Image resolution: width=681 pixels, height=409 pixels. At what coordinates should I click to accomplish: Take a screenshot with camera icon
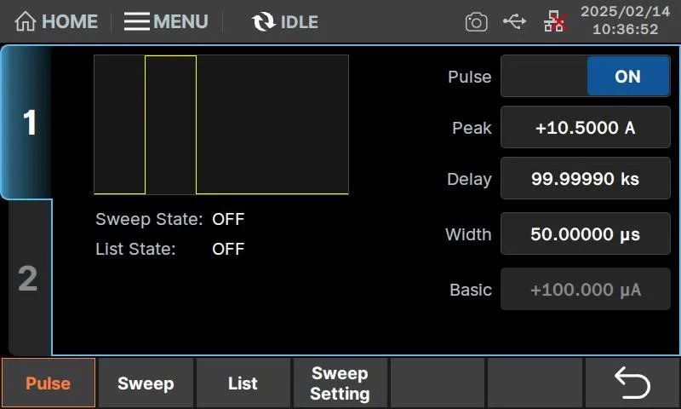(477, 22)
